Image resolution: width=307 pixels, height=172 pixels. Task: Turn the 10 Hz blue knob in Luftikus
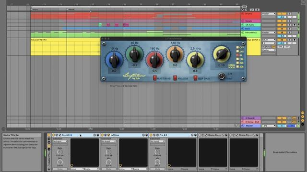114,60
